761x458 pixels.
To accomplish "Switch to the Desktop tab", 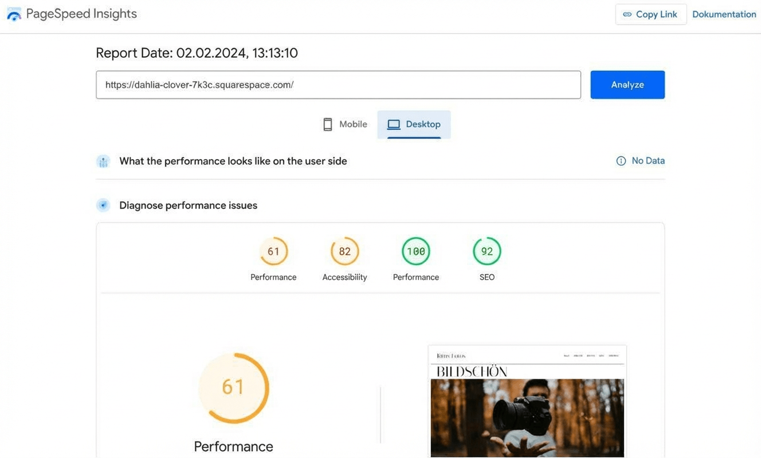I will (x=414, y=124).
